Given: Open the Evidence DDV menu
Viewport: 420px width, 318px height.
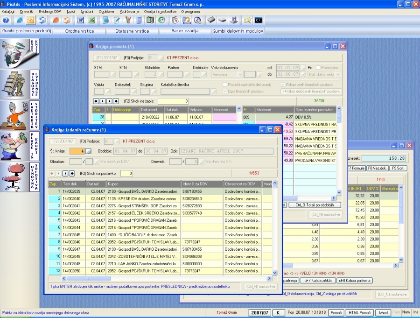Looking at the screenshot, I should [x=49, y=10].
